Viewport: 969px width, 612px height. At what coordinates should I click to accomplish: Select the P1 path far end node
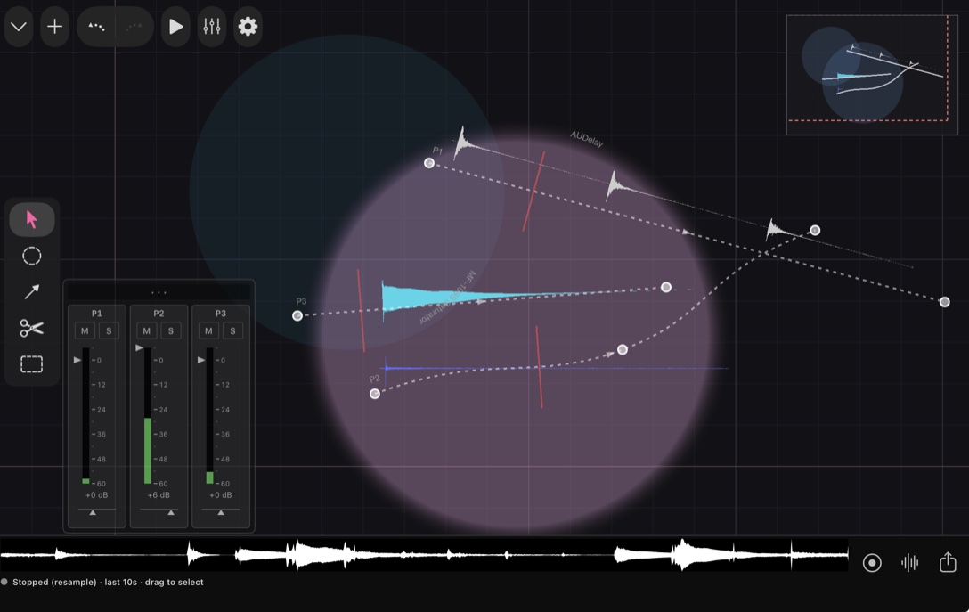tap(945, 302)
